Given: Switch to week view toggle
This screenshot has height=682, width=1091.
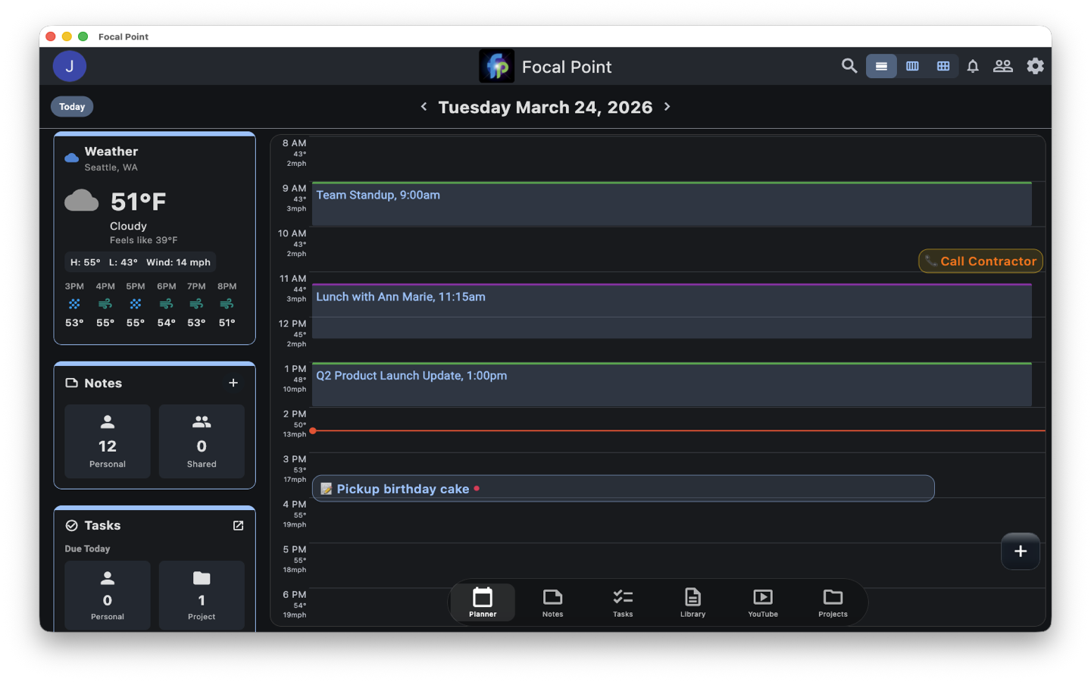Looking at the screenshot, I should tap(912, 67).
